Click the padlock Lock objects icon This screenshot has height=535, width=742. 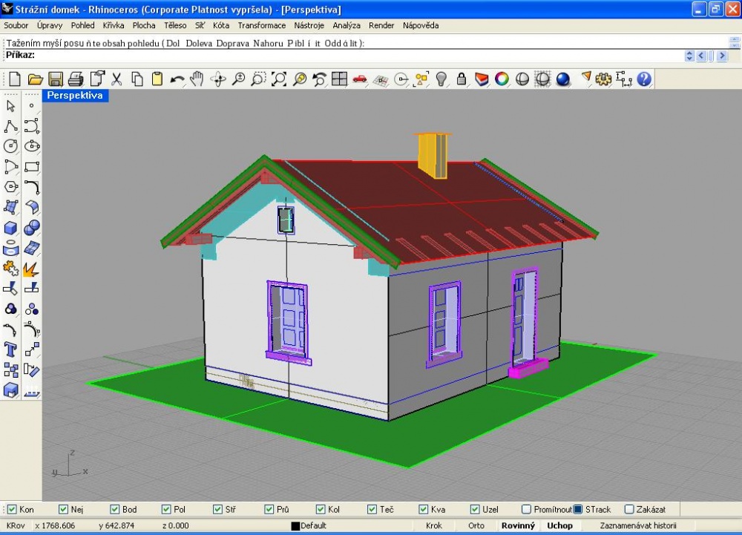coord(462,79)
